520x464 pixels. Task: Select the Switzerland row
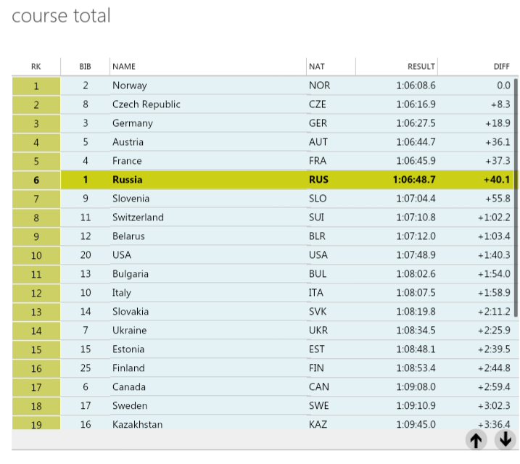(x=264, y=217)
